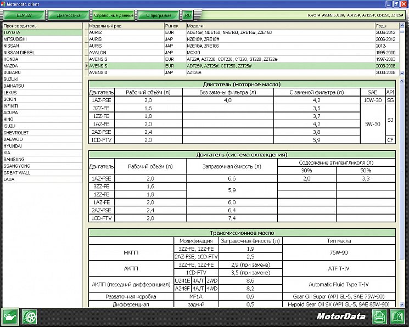Click the Трансмиссионное масло heading
Viewport: 409px width, 327px height.
coord(242,233)
